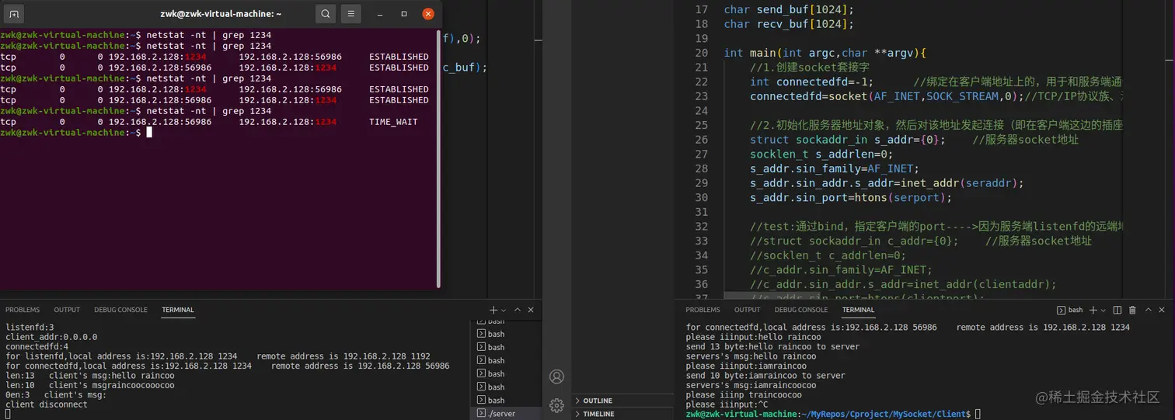Viewport: 1175px width, 420px height.
Task: Click 'listenfd:3' in the server terminal output
Action: coord(30,328)
